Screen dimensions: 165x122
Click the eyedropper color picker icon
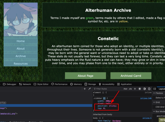pyautogui.click(x=89, y=89)
